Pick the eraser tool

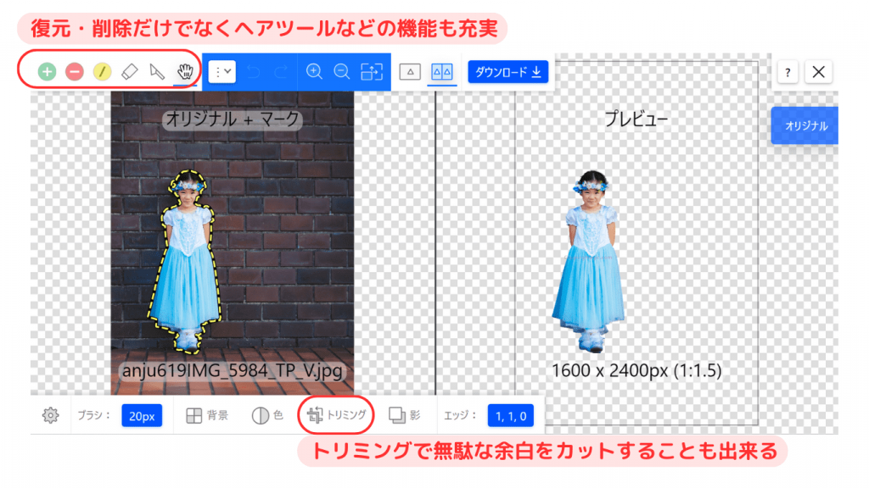pos(129,71)
